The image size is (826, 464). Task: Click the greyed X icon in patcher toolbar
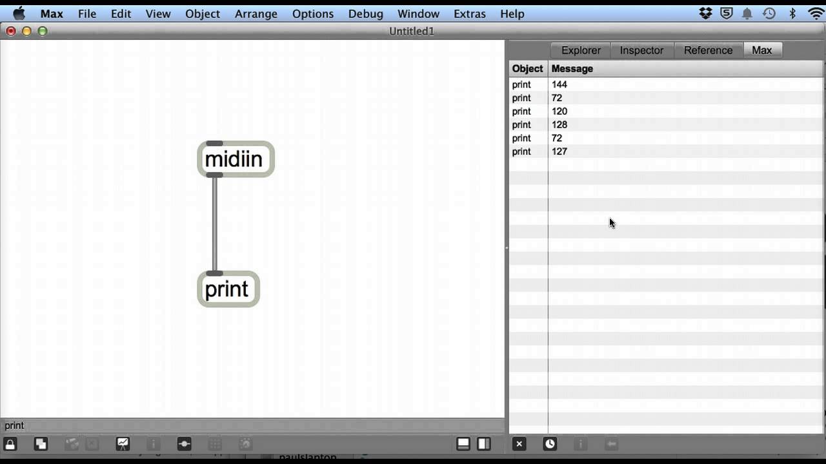point(92,443)
